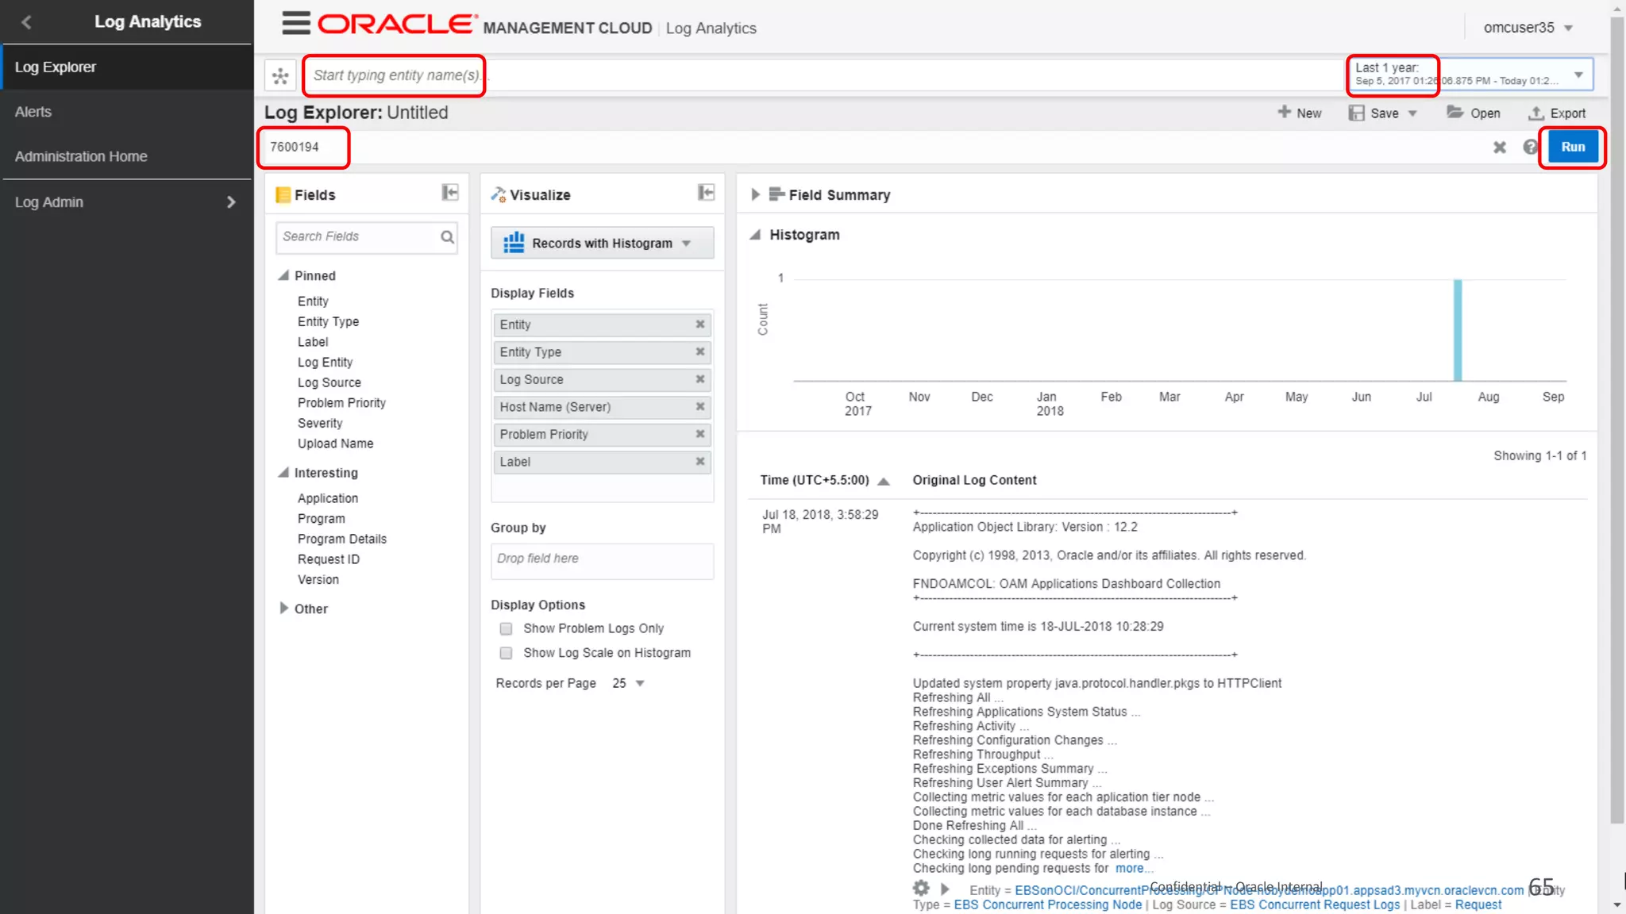Remove Entity from Display Fields
Screen dimensions: 1626x914
point(700,324)
